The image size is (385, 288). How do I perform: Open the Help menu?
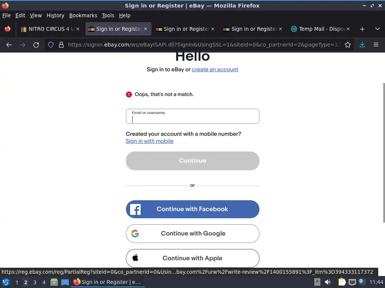(x=125, y=15)
